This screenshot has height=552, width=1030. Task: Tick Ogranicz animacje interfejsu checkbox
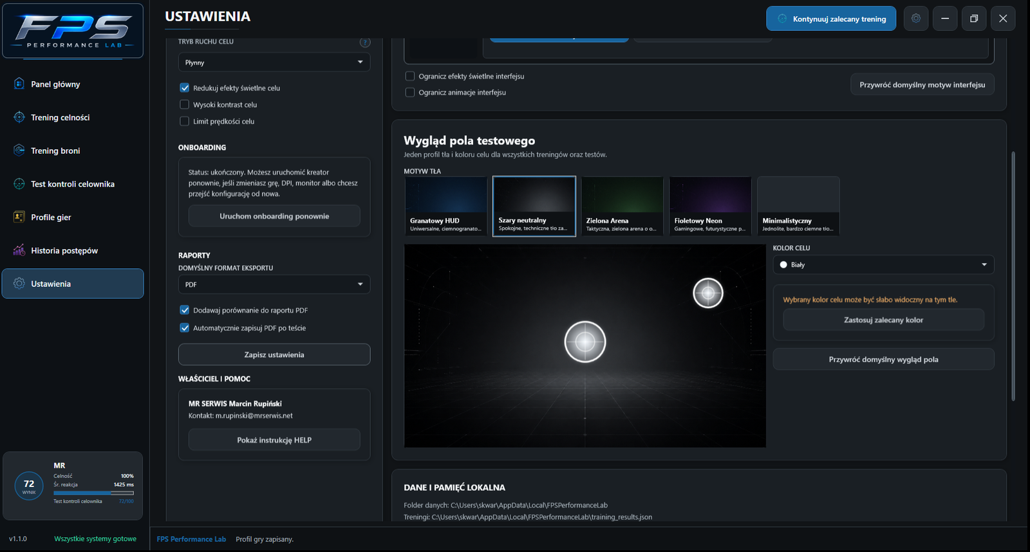[410, 92]
